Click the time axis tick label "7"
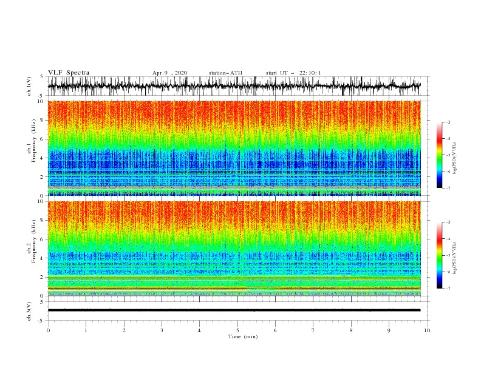The height and width of the screenshot is (371, 481). (x=313, y=330)
